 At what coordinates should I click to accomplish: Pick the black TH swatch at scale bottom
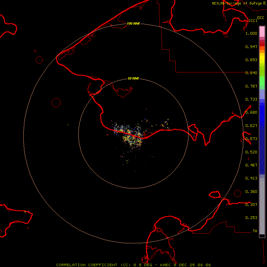[262, 236]
